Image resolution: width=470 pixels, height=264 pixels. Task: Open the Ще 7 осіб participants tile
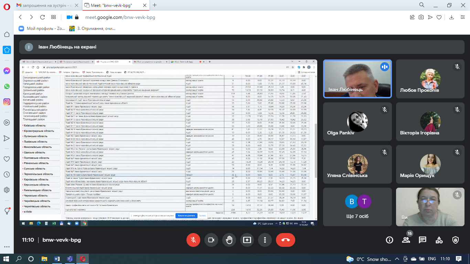pyautogui.click(x=357, y=207)
